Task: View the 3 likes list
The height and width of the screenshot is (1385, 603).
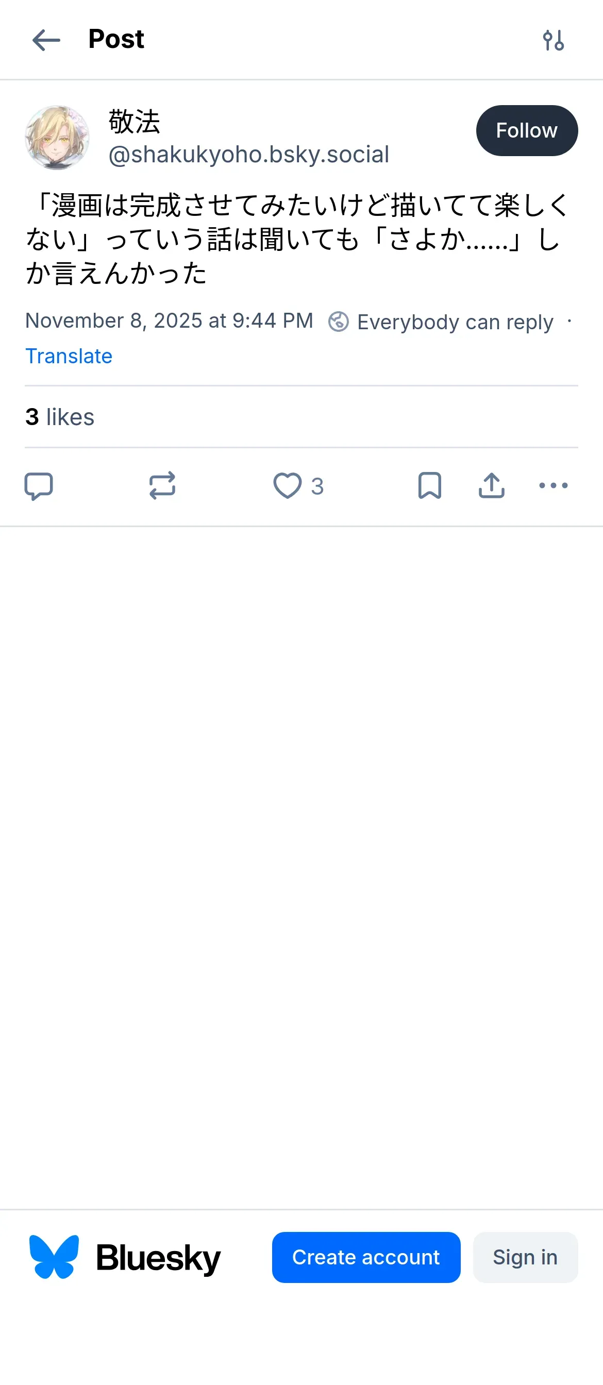Action: coord(60,417)
